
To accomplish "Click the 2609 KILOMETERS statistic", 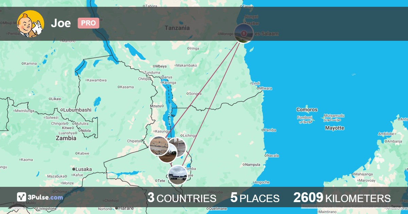I will [x=342, y=198].
